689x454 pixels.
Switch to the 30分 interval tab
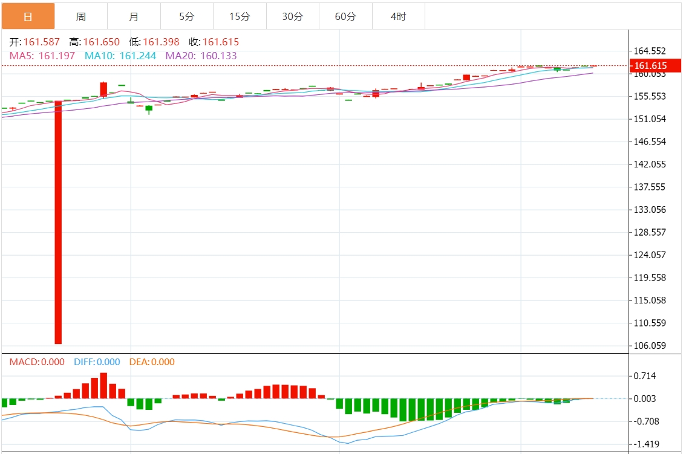pyautogui.click(x=293, y=16)
